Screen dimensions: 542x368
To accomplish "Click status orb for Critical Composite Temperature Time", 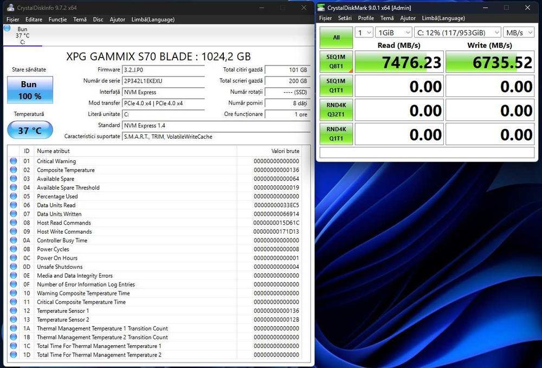I will [14, 302].
